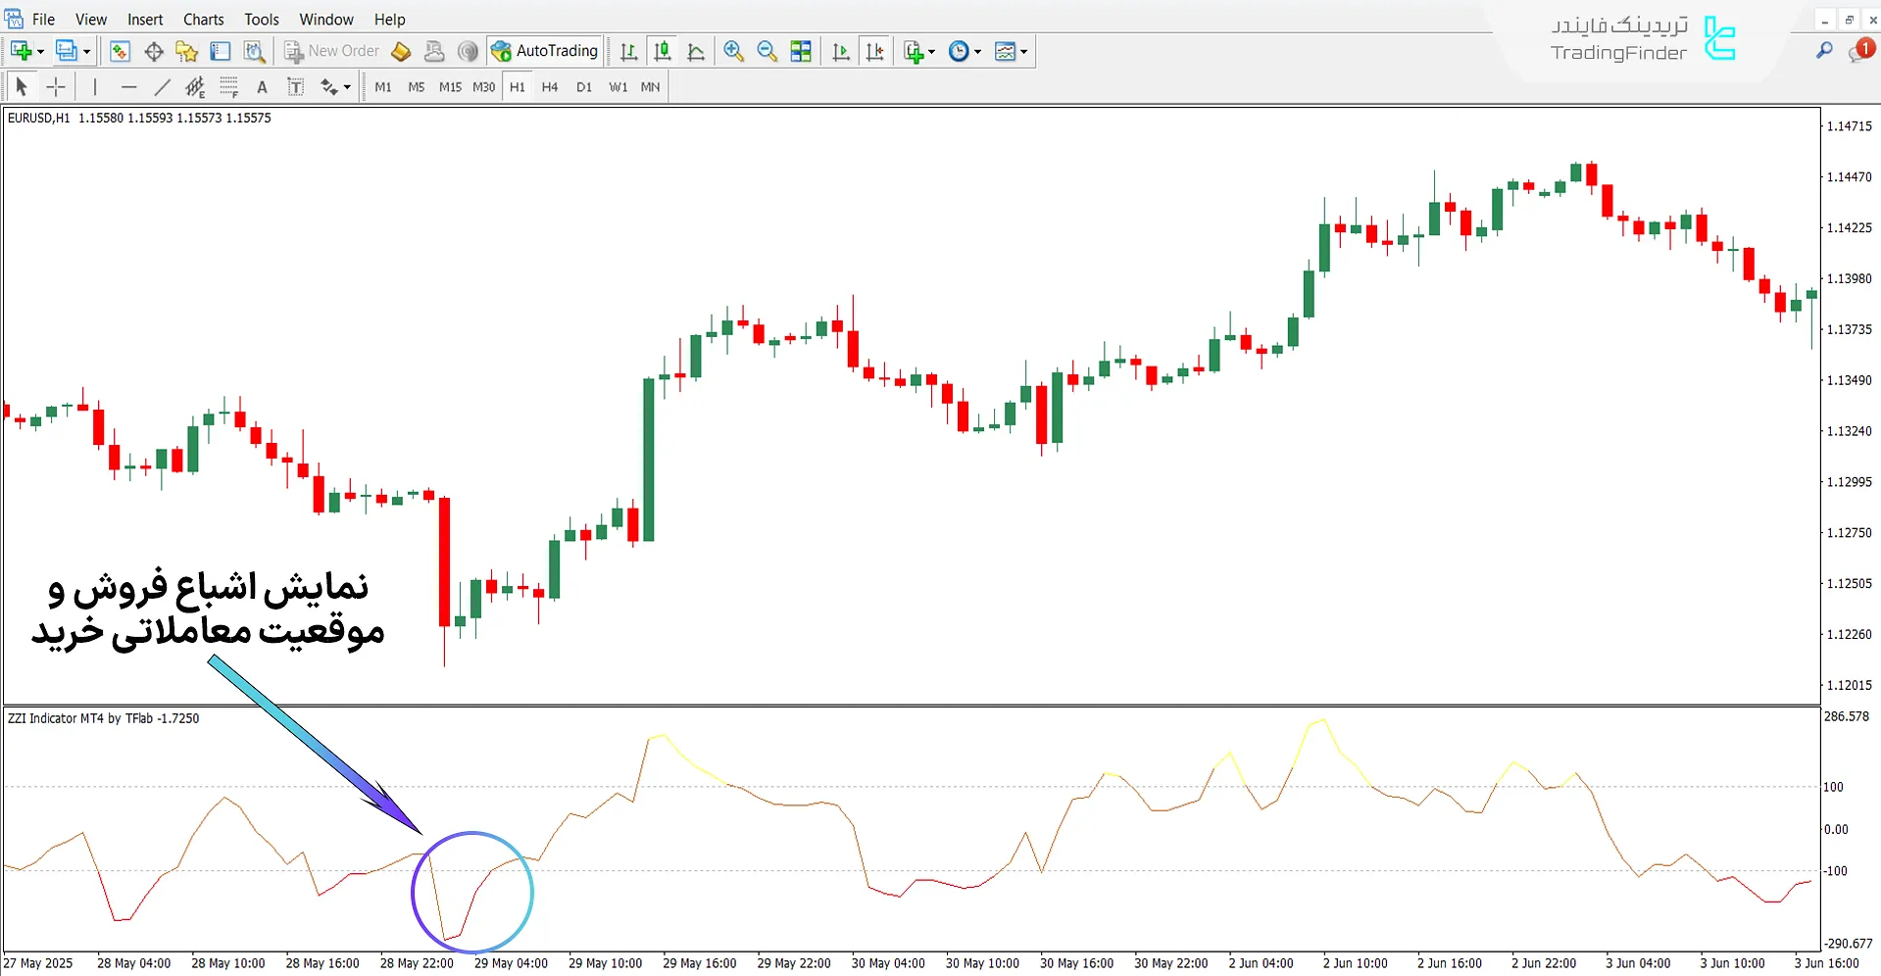Click the Zoom Out magnifier icon

tap(767, 52)
